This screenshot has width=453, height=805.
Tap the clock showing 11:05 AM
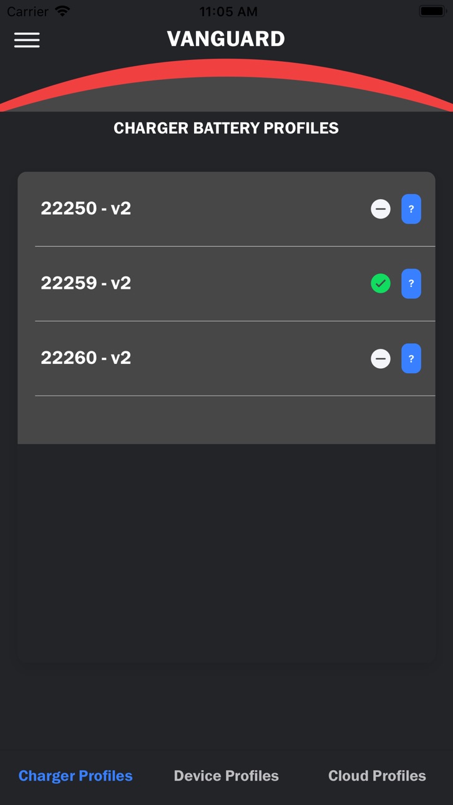click(228, 11)
